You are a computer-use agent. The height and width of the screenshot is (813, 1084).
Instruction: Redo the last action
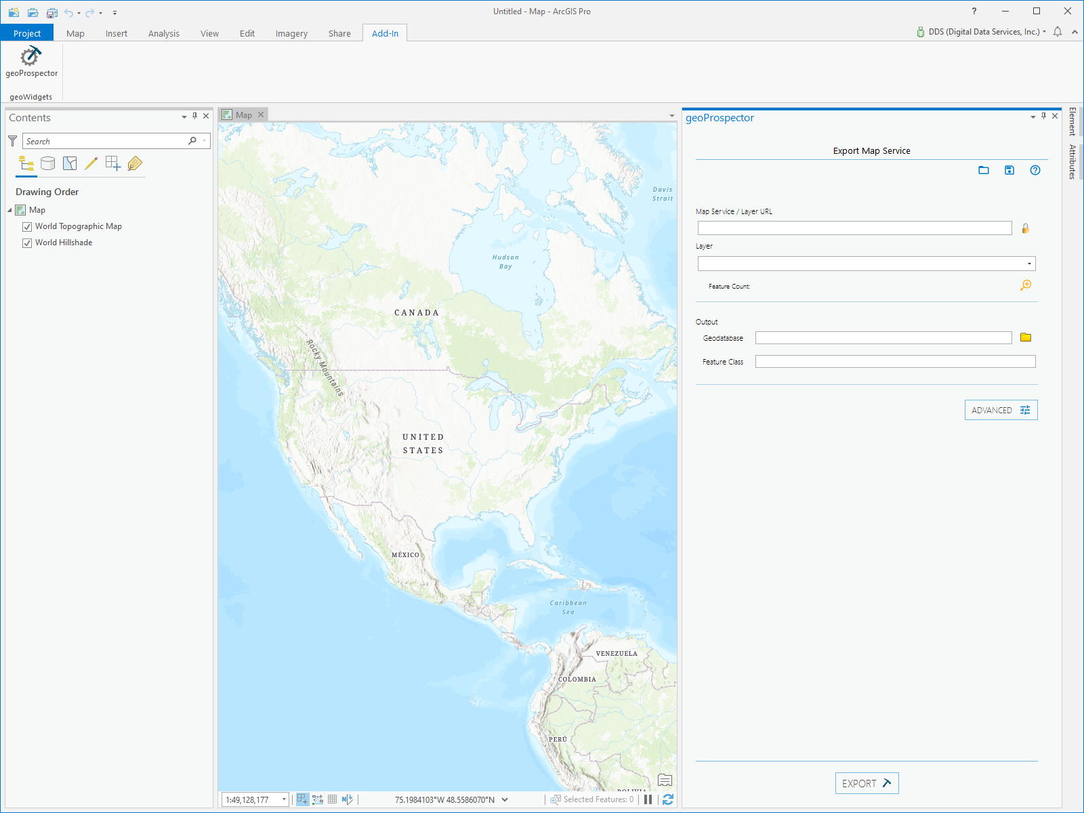coord(89,12)
